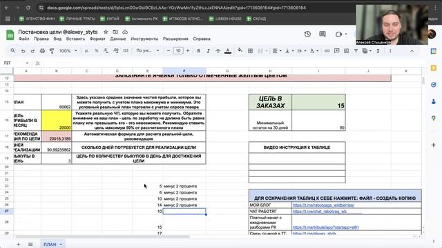Star the document
442x248 pixels.
[106, 32]
